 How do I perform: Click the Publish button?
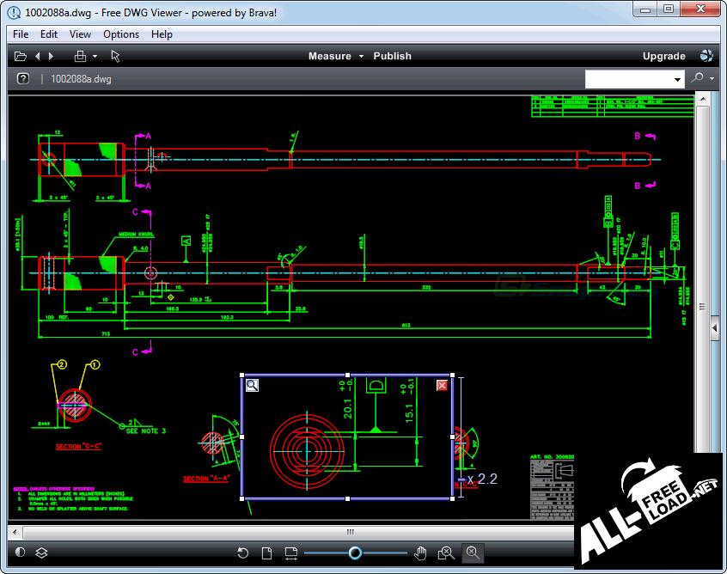pyautogui.click(x=392, y=56)
